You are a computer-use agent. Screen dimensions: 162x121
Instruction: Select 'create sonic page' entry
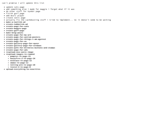tap(16, 18)
